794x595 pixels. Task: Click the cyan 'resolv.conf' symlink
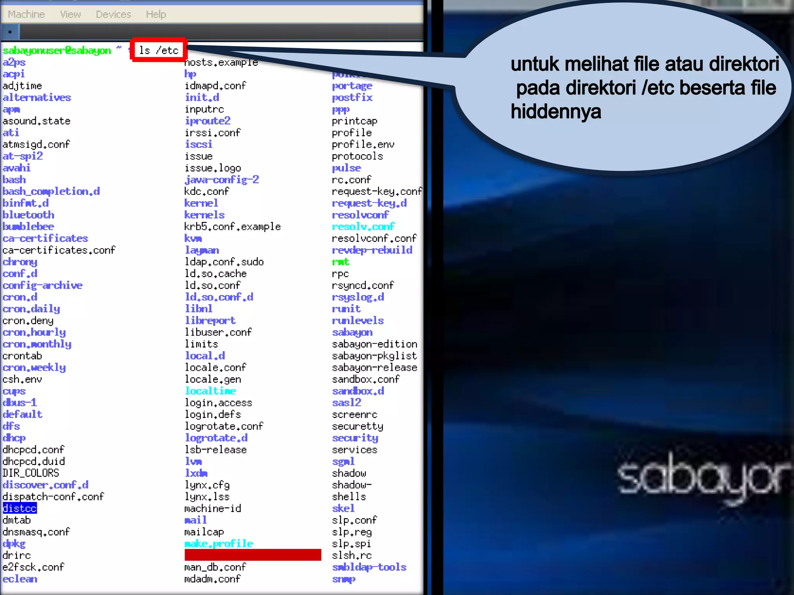click(x=363, y=227)
